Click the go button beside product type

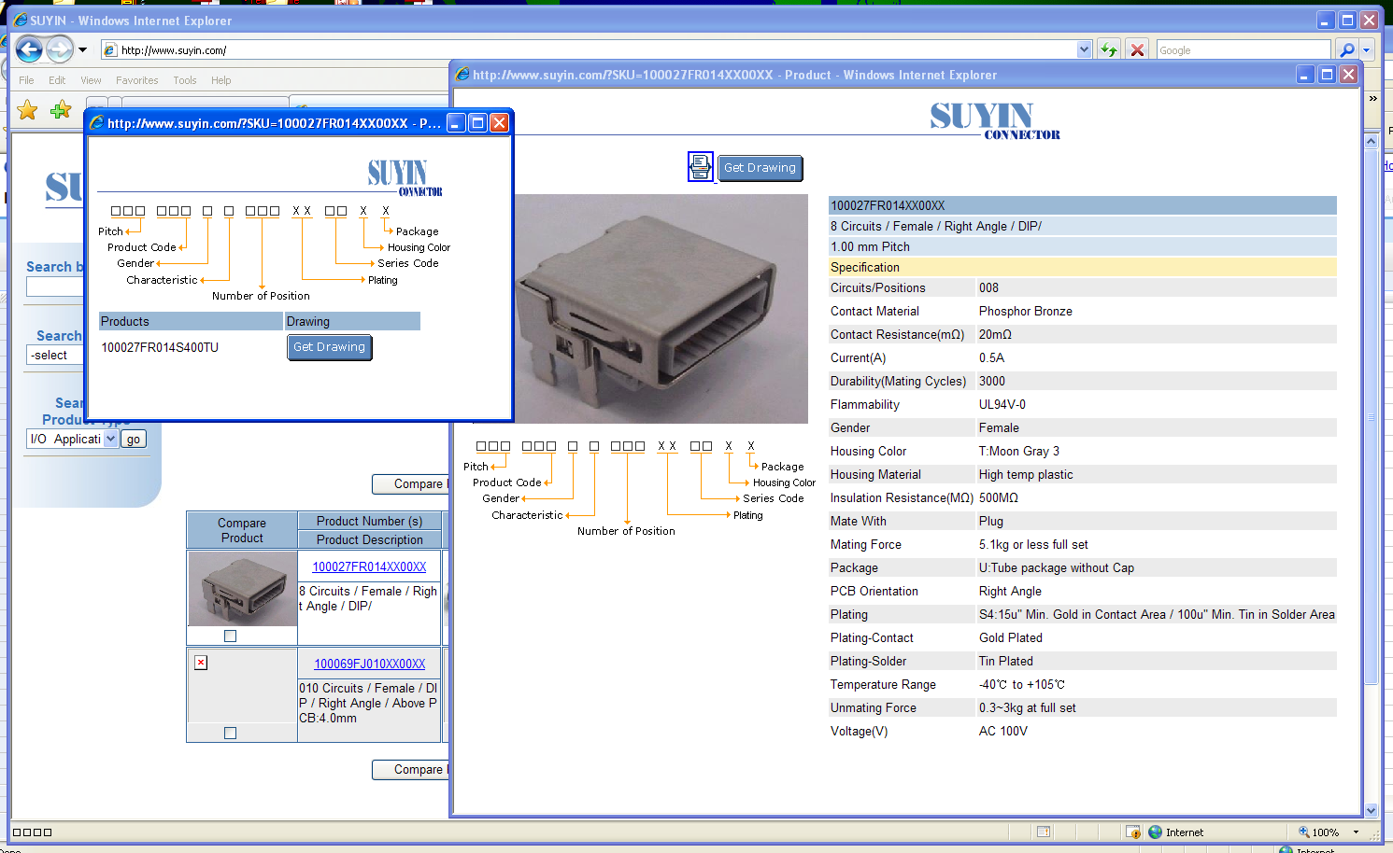(x=134, y=440)
